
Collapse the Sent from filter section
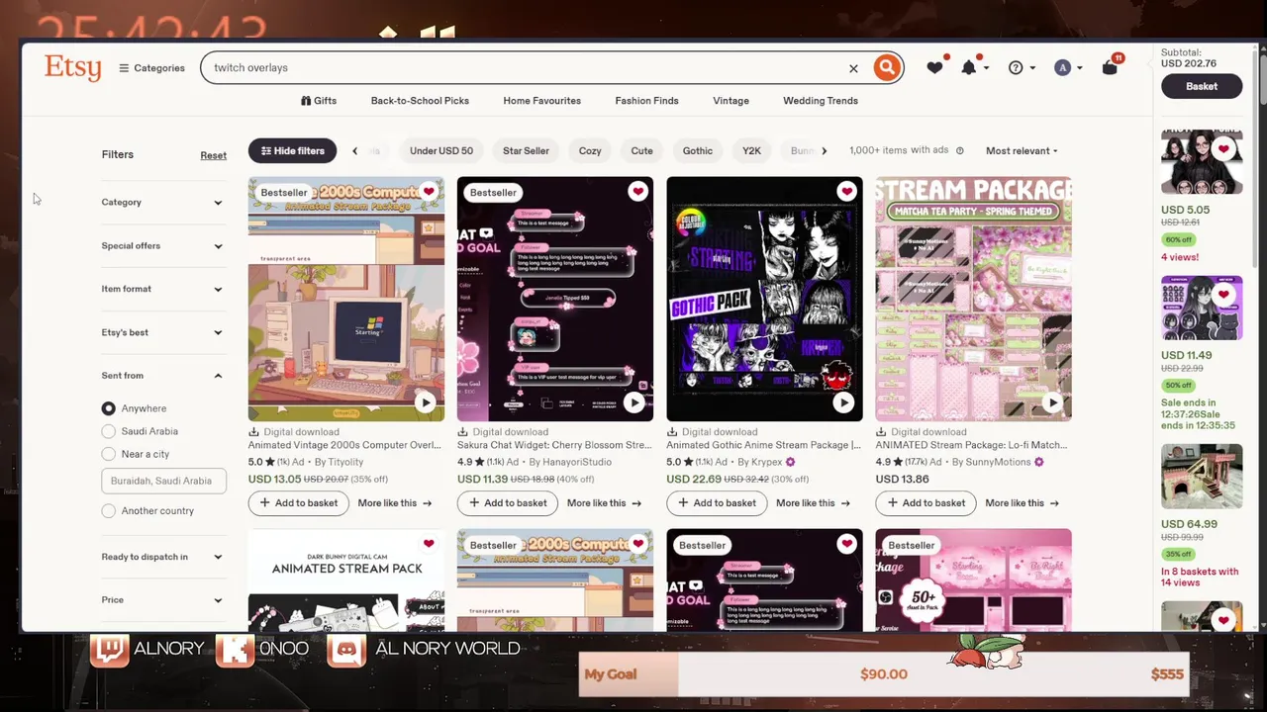click(163, 376)
